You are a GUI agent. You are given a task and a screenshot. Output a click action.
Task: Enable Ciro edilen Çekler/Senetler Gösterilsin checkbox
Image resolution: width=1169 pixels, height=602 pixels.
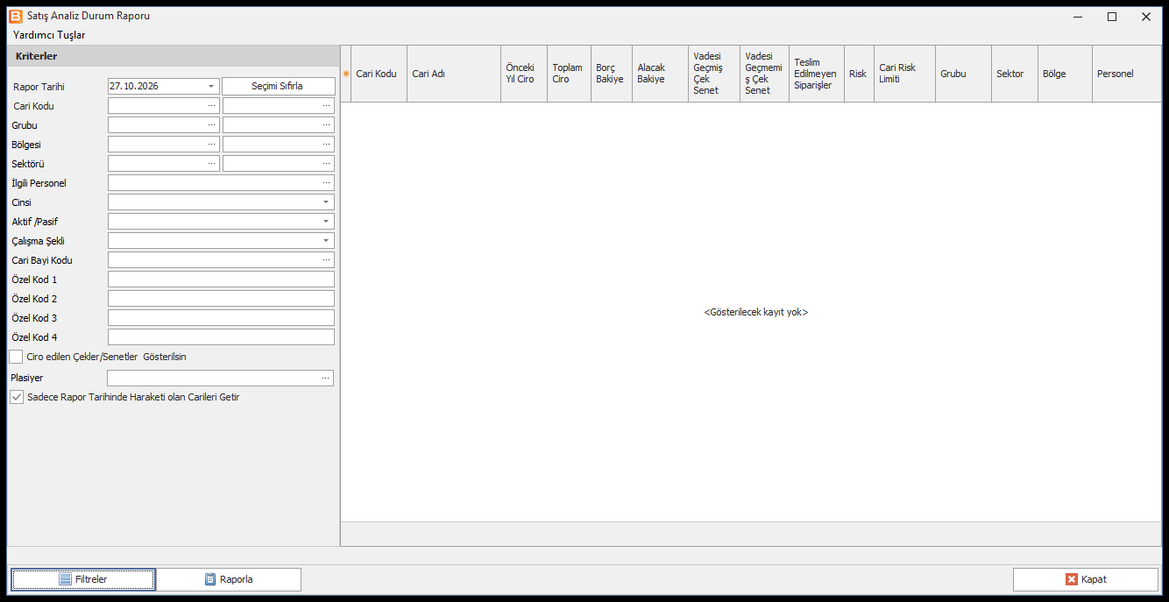pyautogui.click(x=16, y=357)
